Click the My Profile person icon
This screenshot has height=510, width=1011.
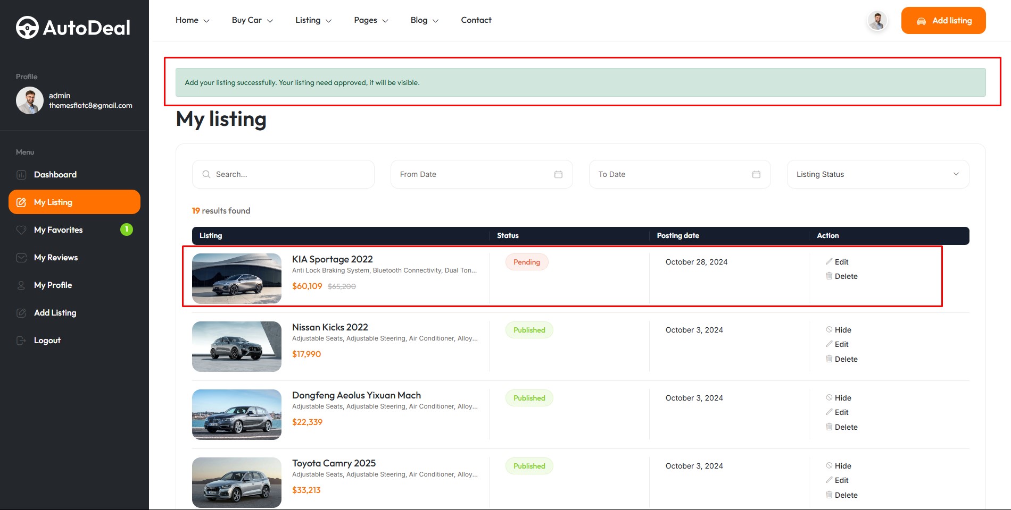pyautogui.click(x=21, y=285)
